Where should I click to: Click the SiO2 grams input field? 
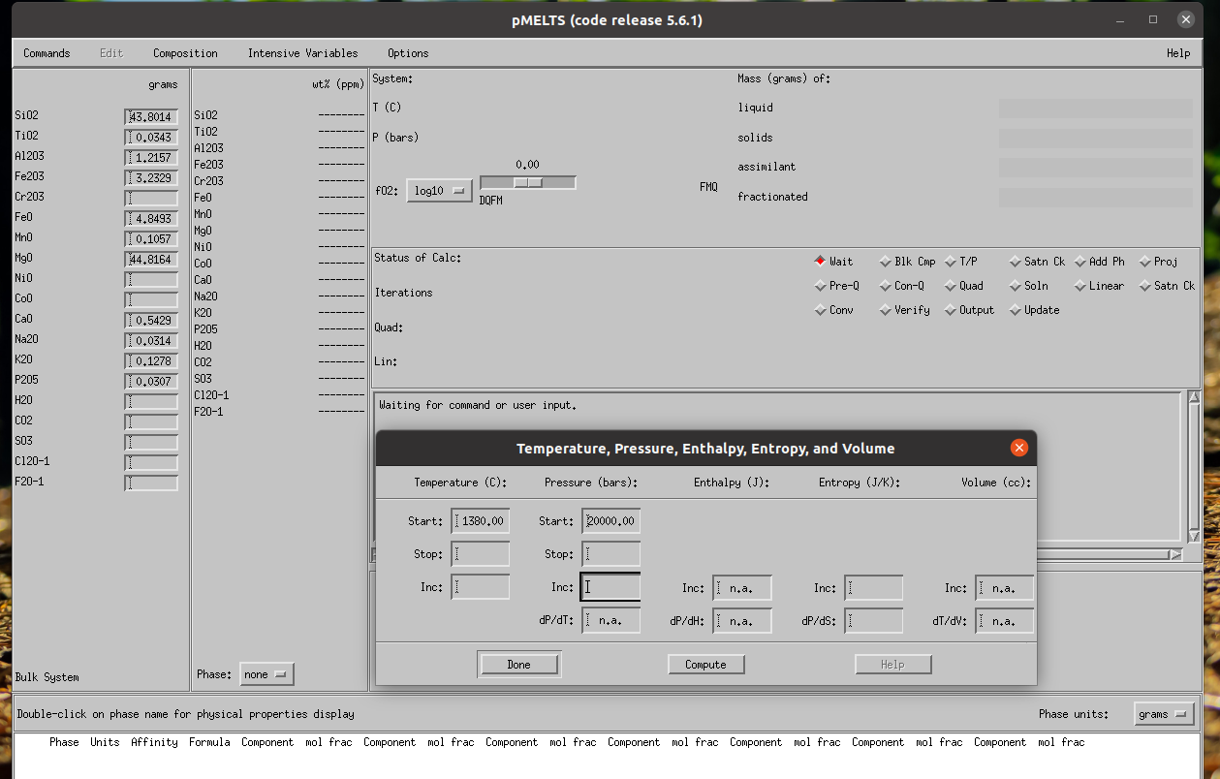[152, 117]
